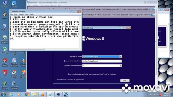Viewport: 173px width, 97px height.
Task: Launch Mozilla Firefox desktop shortcut
Action: 23,74
